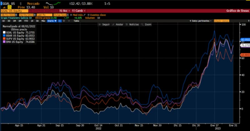Open the Camb dropdown menu
Viewport: 250px width, 131px height.
[x=77, y=11]
